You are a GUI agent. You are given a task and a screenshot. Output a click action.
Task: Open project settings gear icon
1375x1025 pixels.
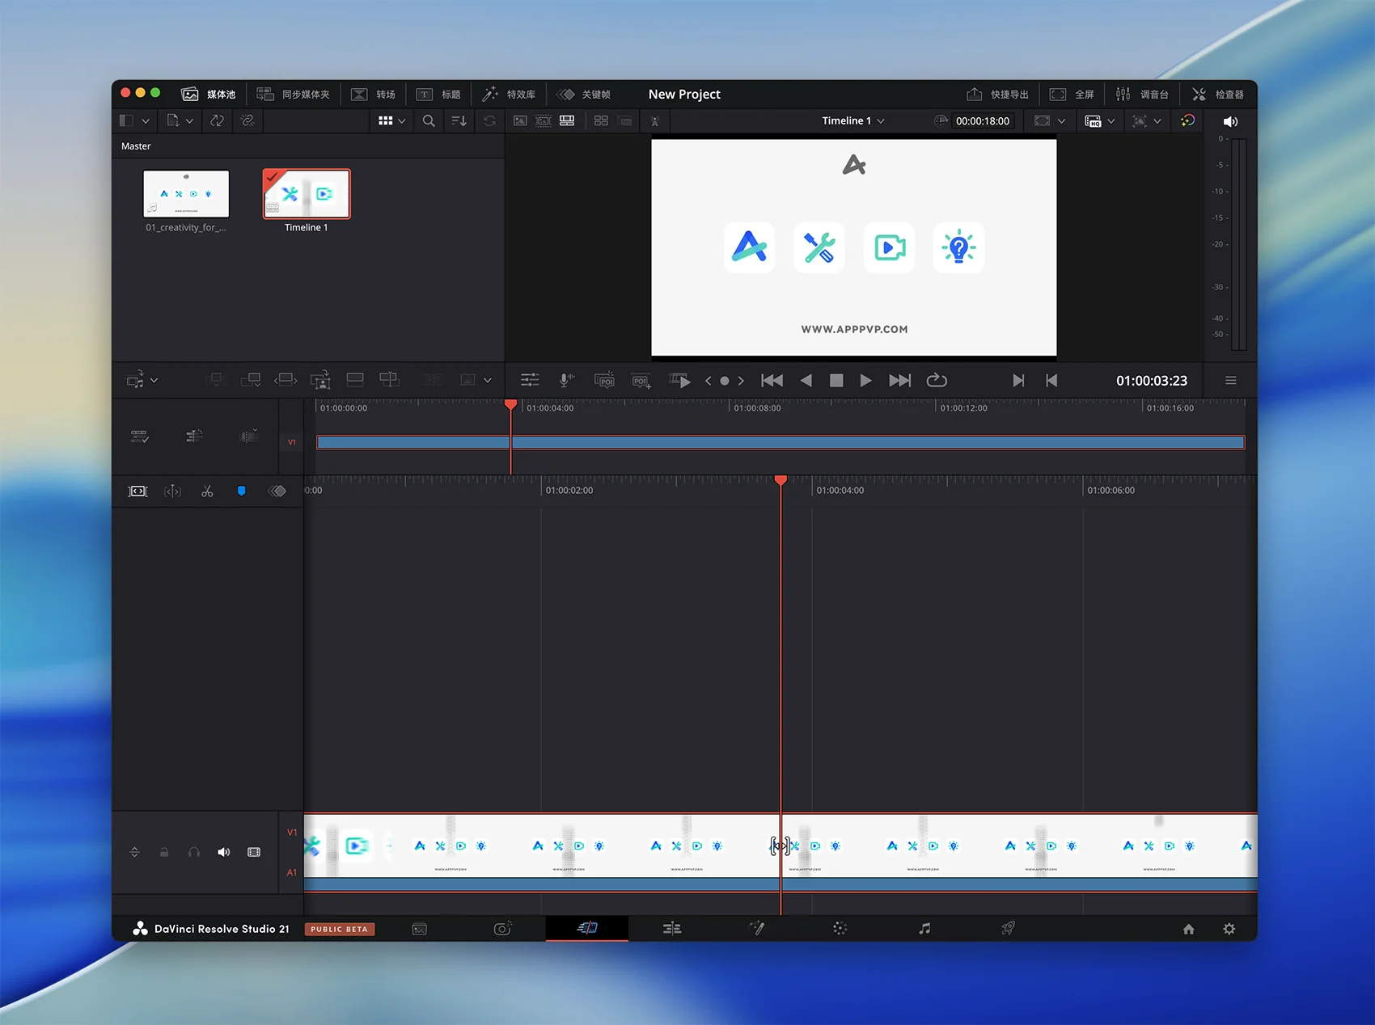click(x=1229, y=929)
